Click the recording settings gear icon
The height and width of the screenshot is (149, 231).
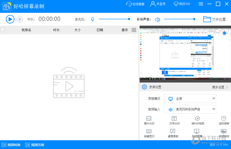click(x=144, y=87)
